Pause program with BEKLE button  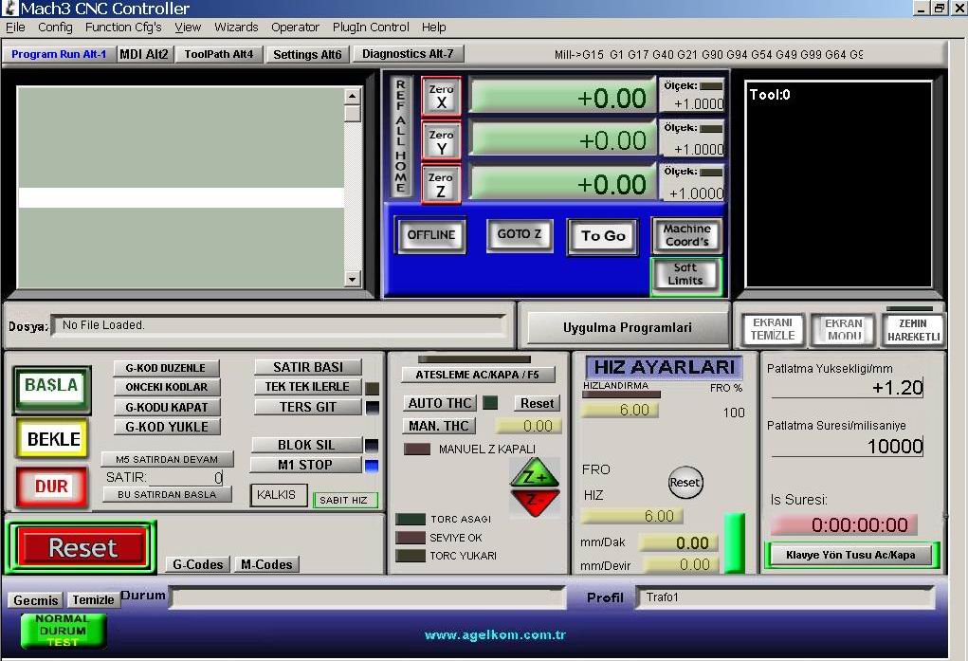52,439
